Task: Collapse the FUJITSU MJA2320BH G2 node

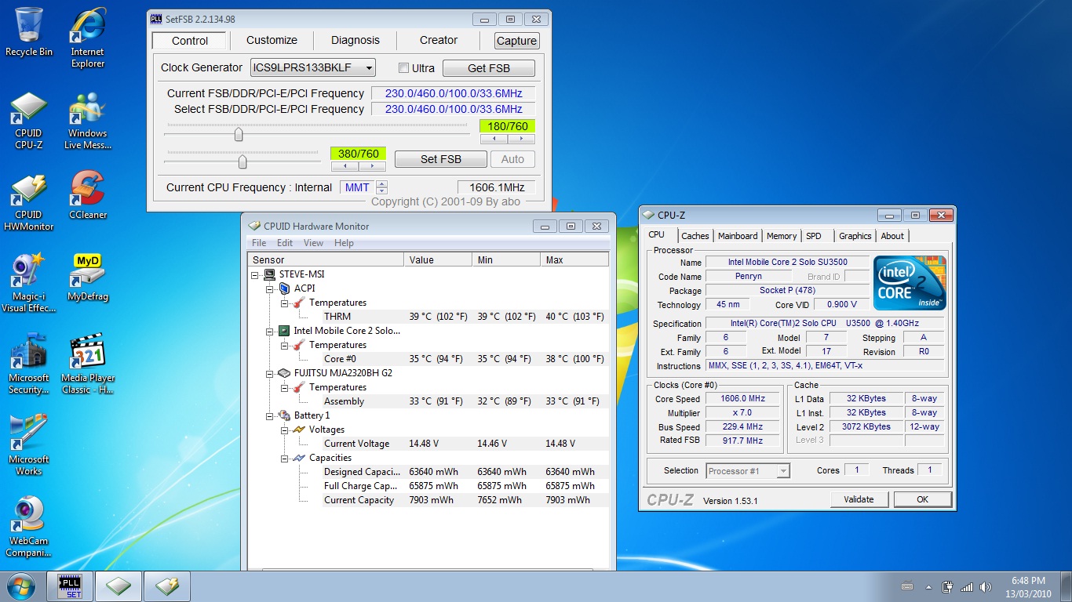Action: [269, 373]
